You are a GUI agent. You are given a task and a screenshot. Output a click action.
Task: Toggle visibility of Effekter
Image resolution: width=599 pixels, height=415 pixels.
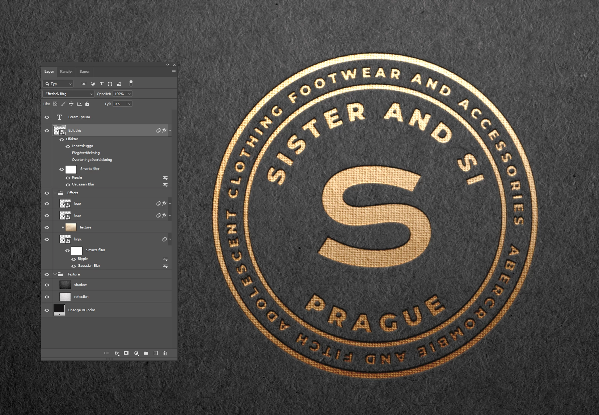click(62, 139)
